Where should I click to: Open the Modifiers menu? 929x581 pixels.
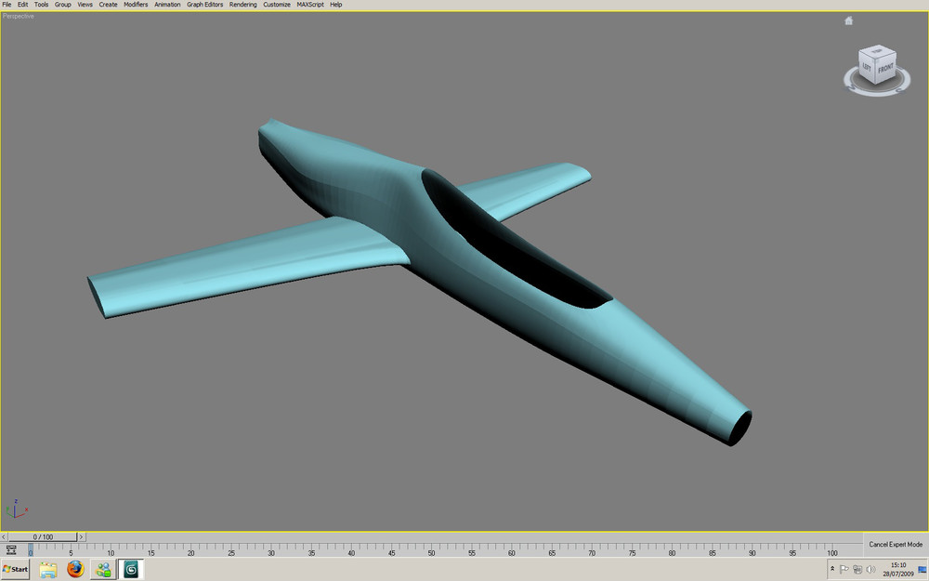pyautogui.click(x=136, y=4)
